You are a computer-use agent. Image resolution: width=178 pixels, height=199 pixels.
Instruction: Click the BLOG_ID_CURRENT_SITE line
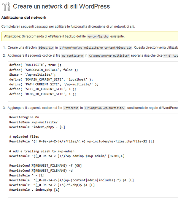(x=43, y=94)
